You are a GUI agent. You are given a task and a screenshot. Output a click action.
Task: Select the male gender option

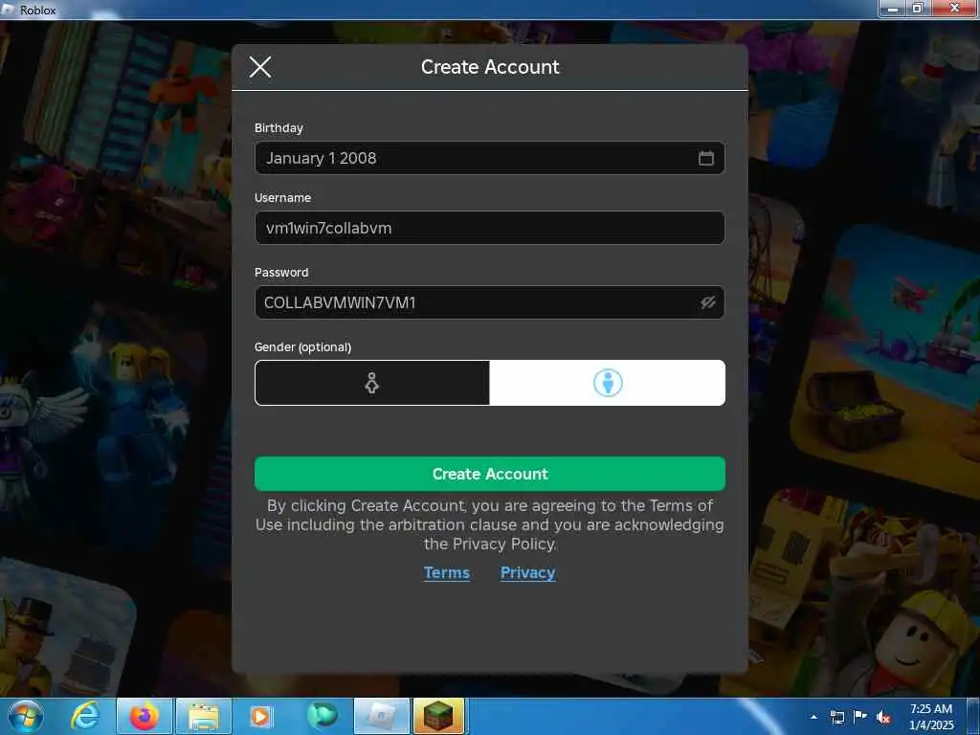[x=608, y=383]
